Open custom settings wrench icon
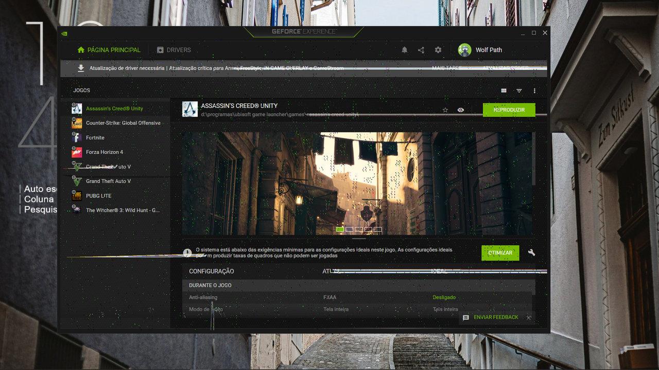The width and height of the screenshot is (659, 370). pos(532,253)
